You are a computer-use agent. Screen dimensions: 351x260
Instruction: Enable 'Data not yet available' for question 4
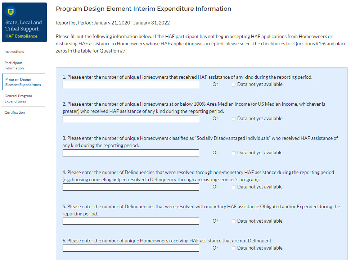tap(234, 187)
